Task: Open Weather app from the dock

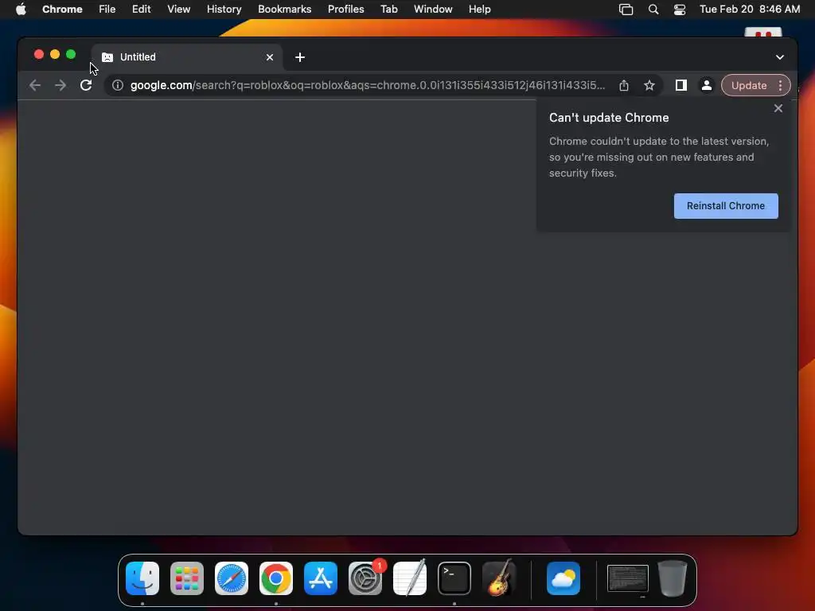Action: pos(563,578)
